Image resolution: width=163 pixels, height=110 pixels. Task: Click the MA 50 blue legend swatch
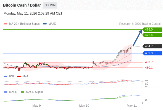click(45, 24)
